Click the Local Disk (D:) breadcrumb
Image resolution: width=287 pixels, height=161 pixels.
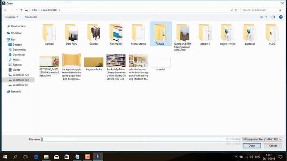[49, 10]
